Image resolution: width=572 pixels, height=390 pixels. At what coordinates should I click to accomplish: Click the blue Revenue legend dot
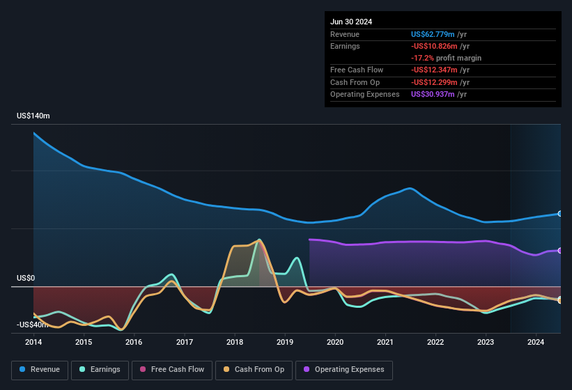click(23, 370)
